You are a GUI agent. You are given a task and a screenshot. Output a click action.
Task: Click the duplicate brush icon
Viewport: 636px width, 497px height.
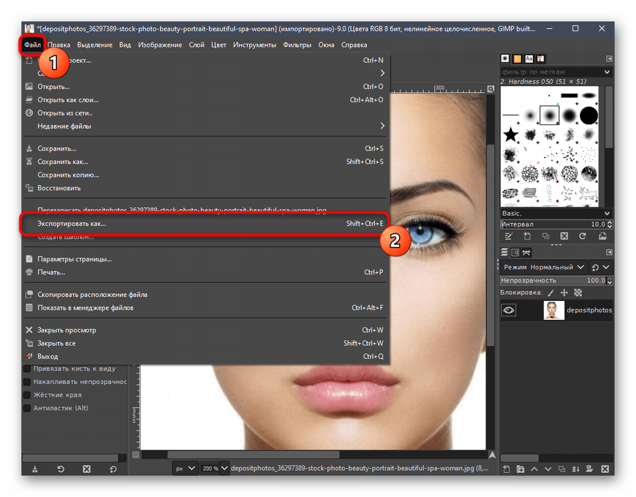546,236
